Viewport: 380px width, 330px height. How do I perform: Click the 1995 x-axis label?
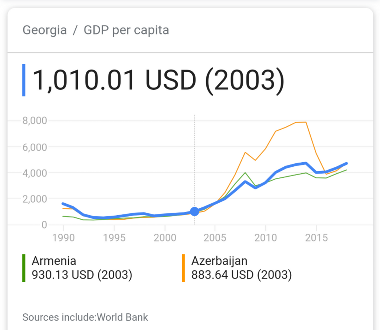coord(114,238)
